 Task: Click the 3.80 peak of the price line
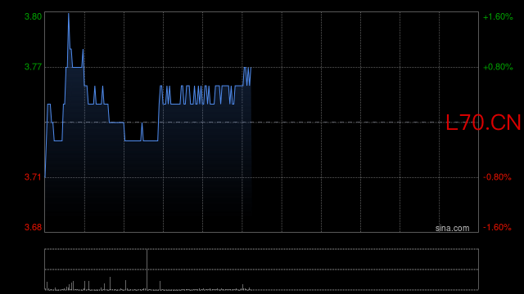point(69,15)
